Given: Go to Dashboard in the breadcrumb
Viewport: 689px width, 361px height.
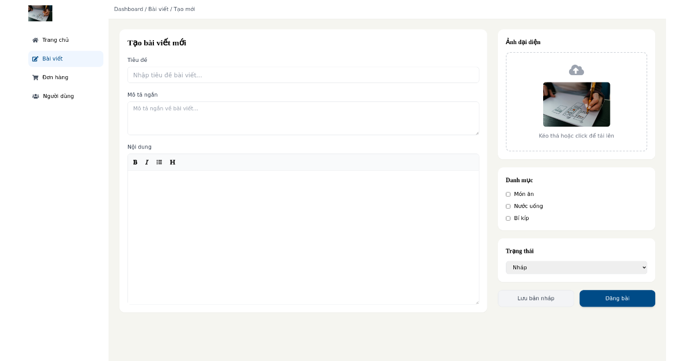Looking at the screenshot, I should (x=129, y=9).
